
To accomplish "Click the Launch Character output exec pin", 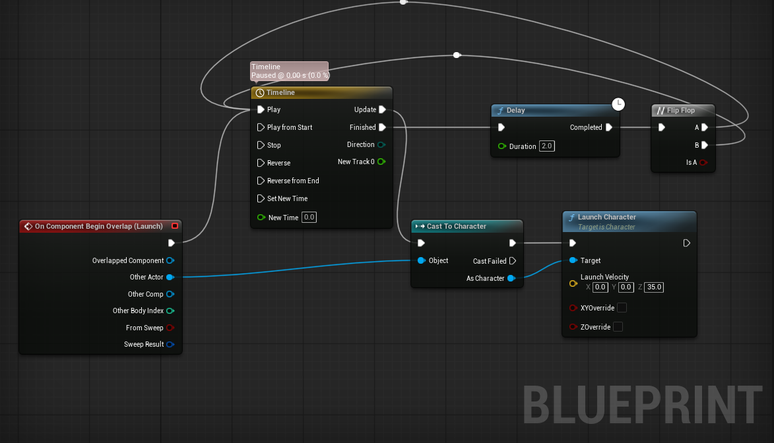I will (x=687, y=243).
